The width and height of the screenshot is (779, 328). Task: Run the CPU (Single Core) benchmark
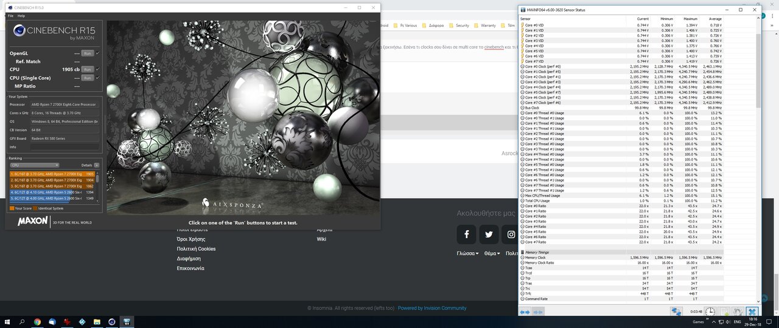click(x=88, y=78)
